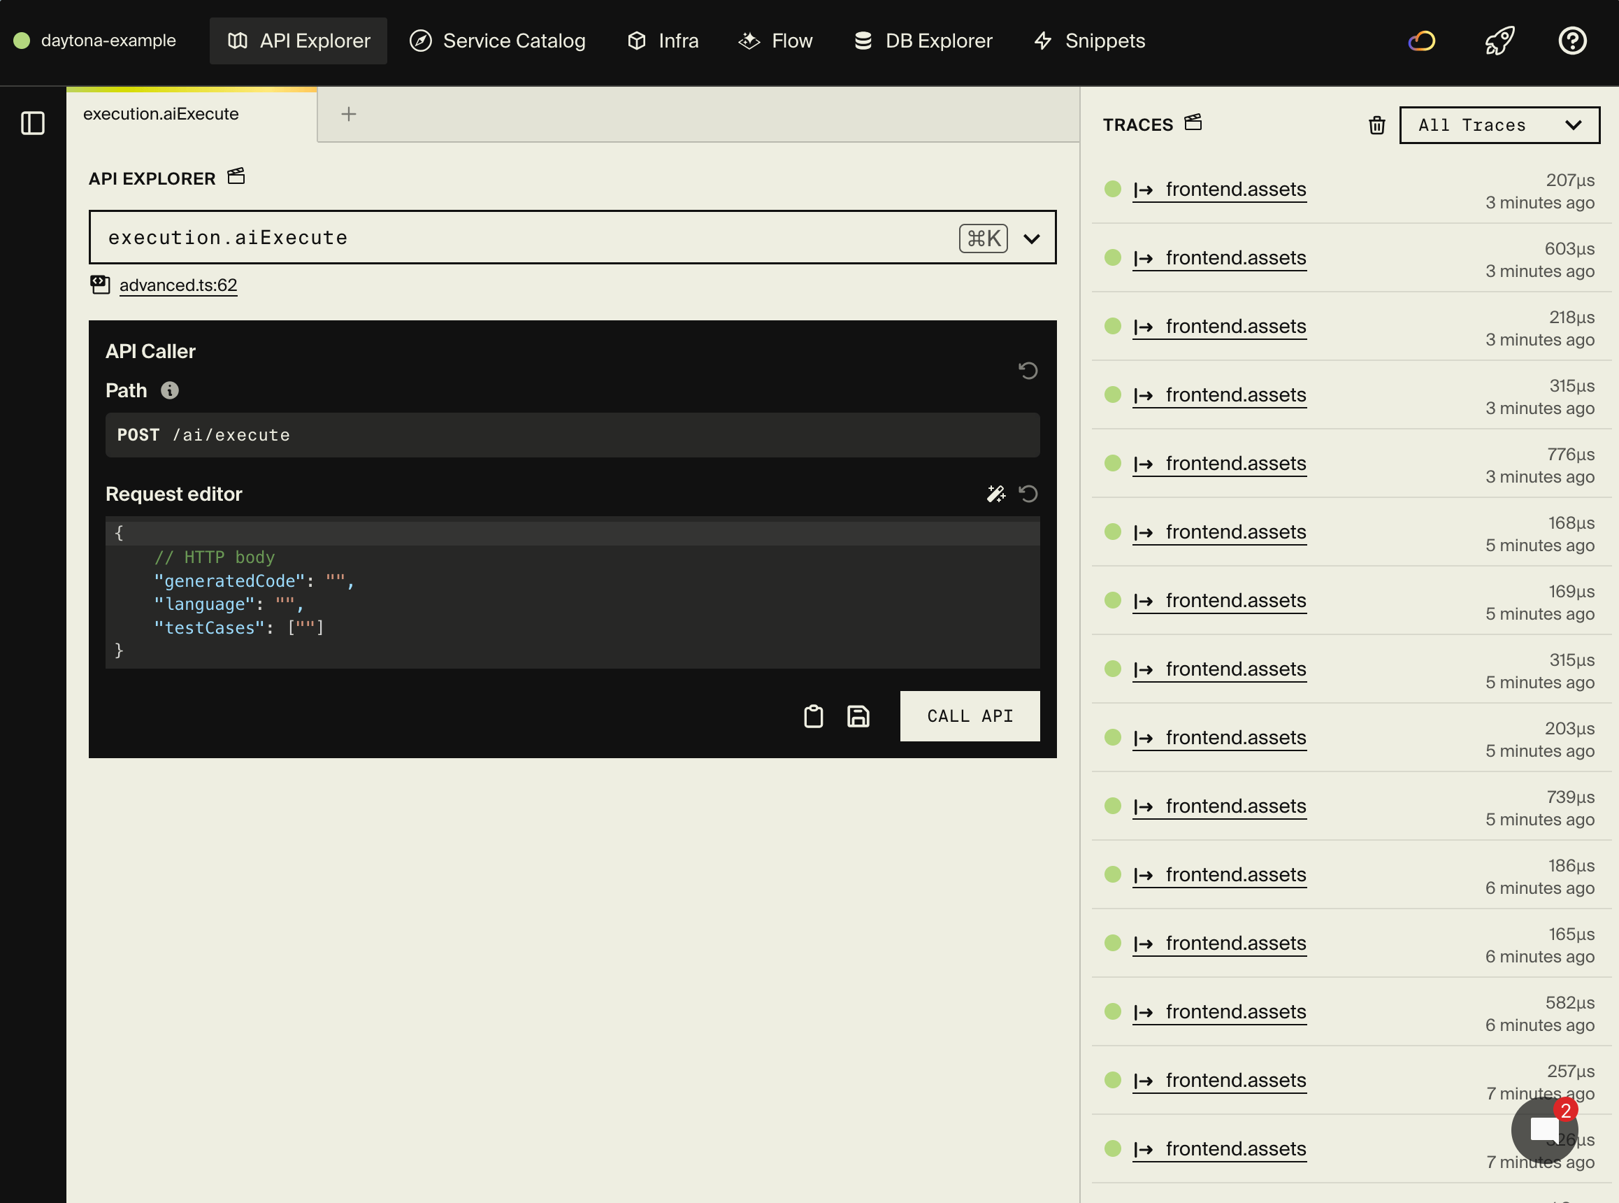Open the Help question mark icon
This screenshot has height=1203, width=1619.
click(1572, 40)
